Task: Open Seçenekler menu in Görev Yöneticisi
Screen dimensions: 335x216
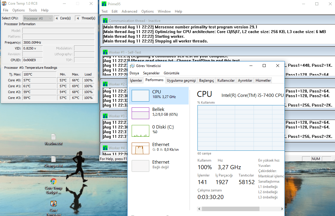Action: 151,73
